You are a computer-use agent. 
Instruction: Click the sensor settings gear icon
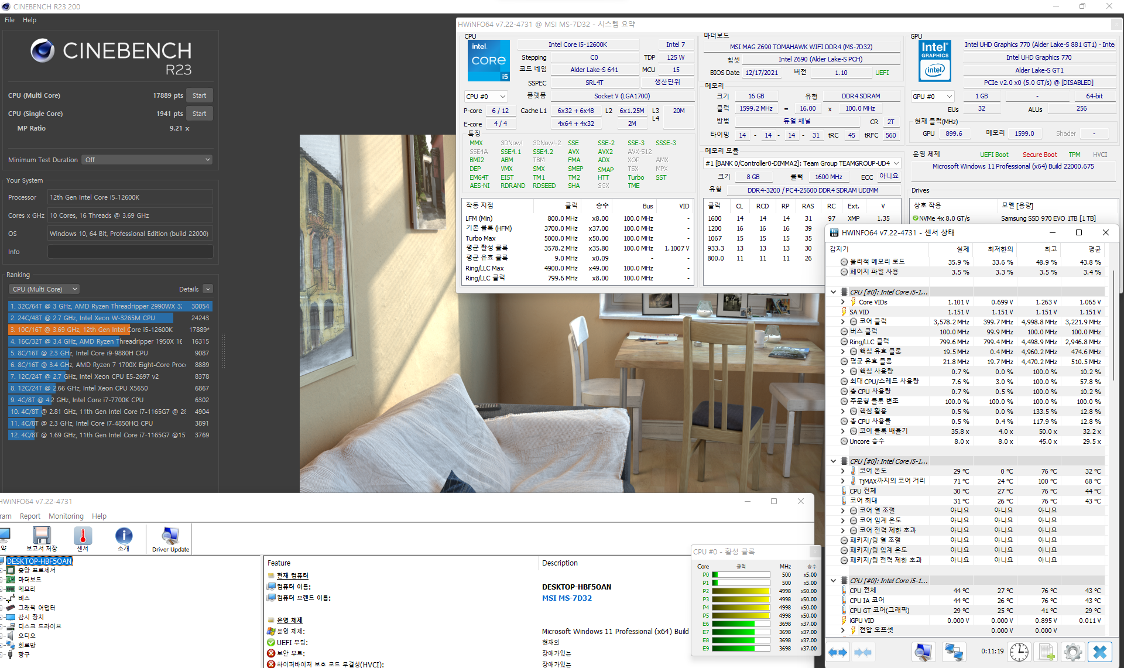point(1072,652)
